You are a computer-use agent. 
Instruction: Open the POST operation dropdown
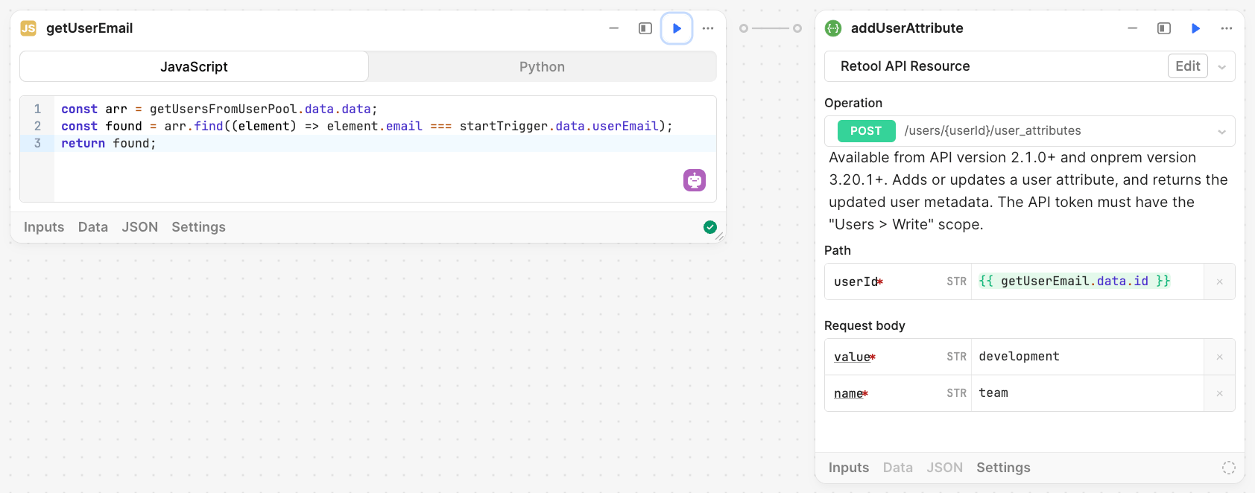[1030, 131]
